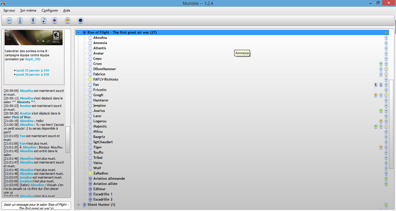Click Joarius's green comment bubble icon

coord(381,111)
